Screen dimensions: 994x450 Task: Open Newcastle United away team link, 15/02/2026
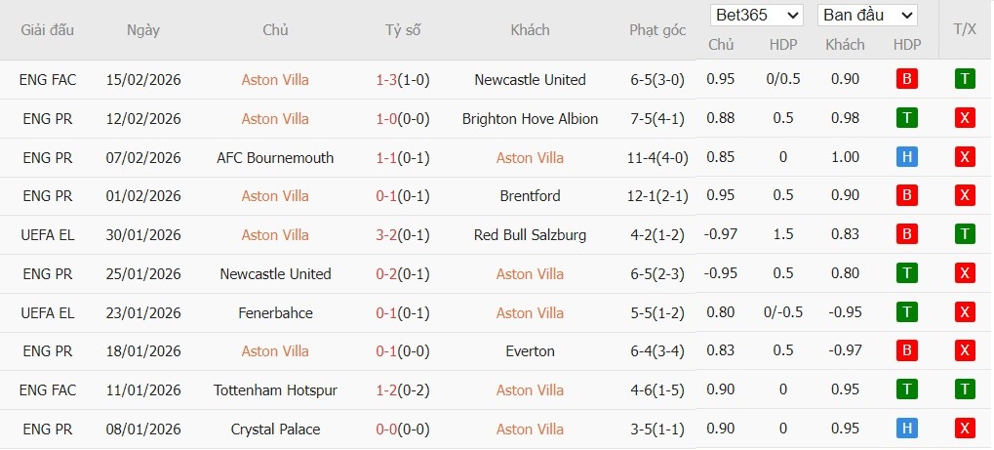[530, 80]
